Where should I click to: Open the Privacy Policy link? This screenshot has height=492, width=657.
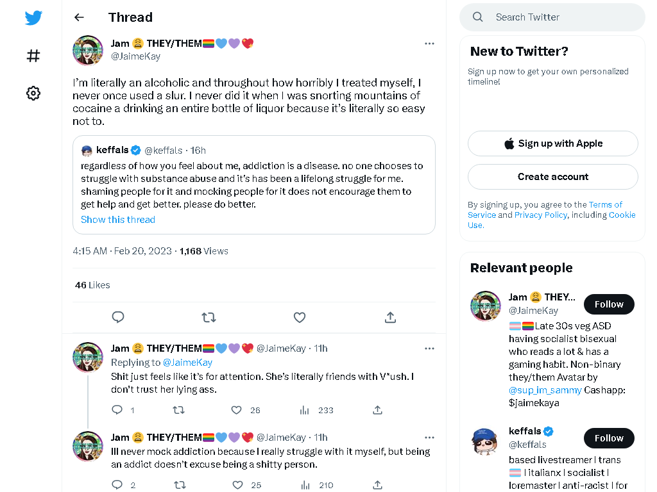click(540, 215)
